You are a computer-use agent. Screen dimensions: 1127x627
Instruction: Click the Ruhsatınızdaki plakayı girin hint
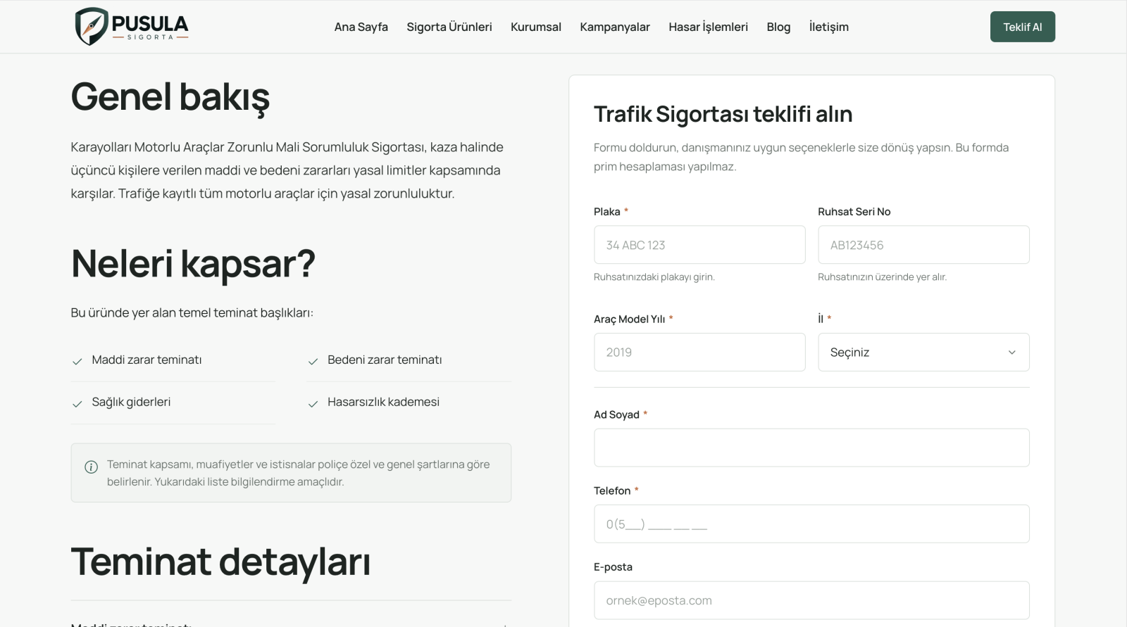pyautogui.click(x=654, y=277)
